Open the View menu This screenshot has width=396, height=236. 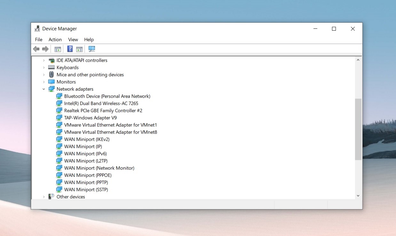click(73, 40)
